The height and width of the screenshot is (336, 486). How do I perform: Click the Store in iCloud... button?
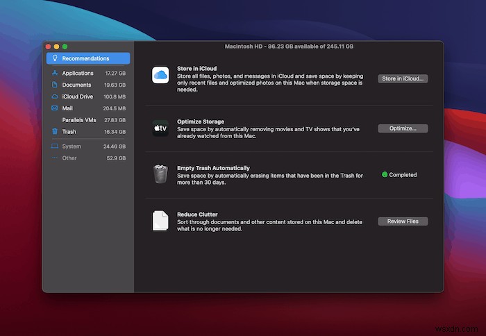[x=403, y=78]
